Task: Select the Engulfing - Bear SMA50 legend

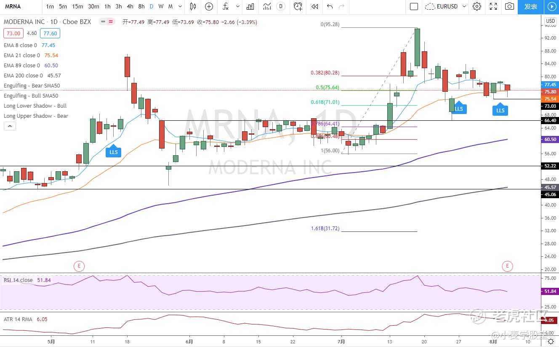Action: 32,86
